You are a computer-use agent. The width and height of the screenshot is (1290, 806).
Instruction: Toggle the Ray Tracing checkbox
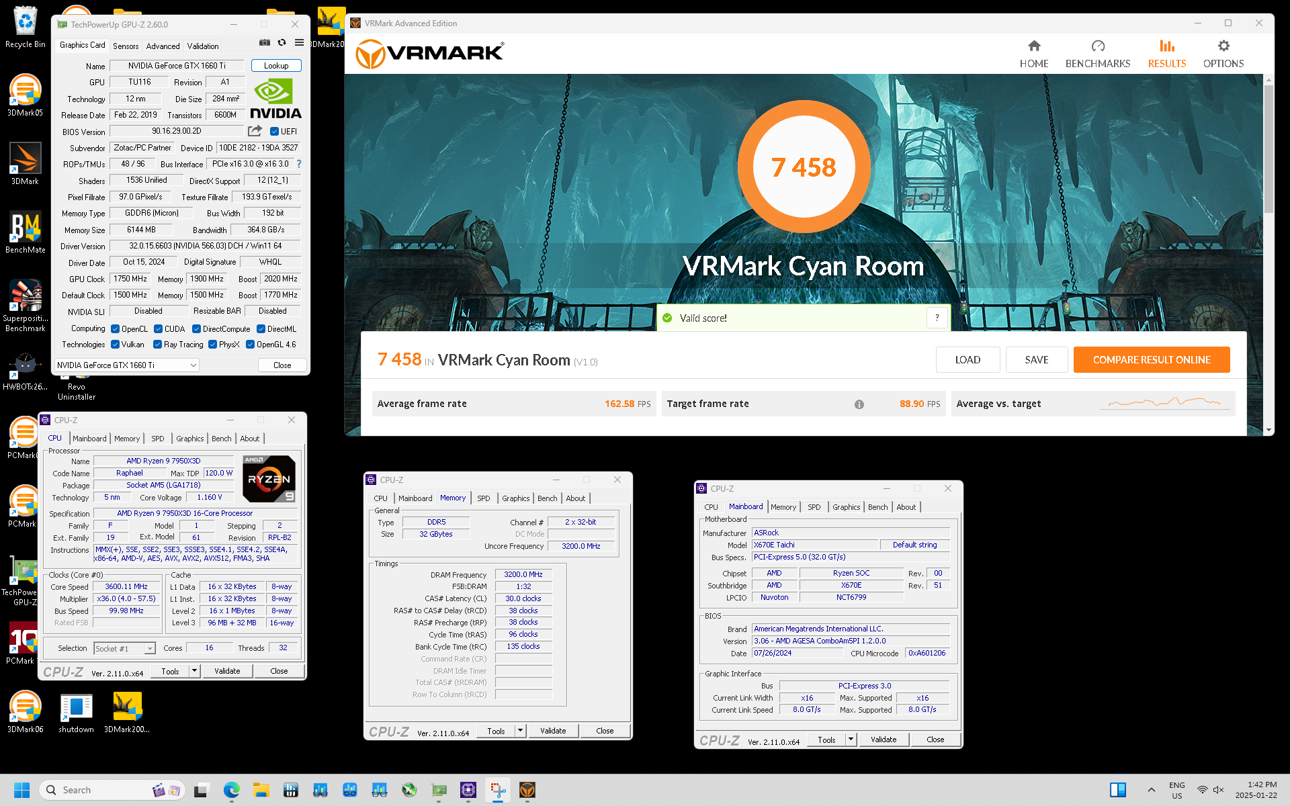click(157, 345)
